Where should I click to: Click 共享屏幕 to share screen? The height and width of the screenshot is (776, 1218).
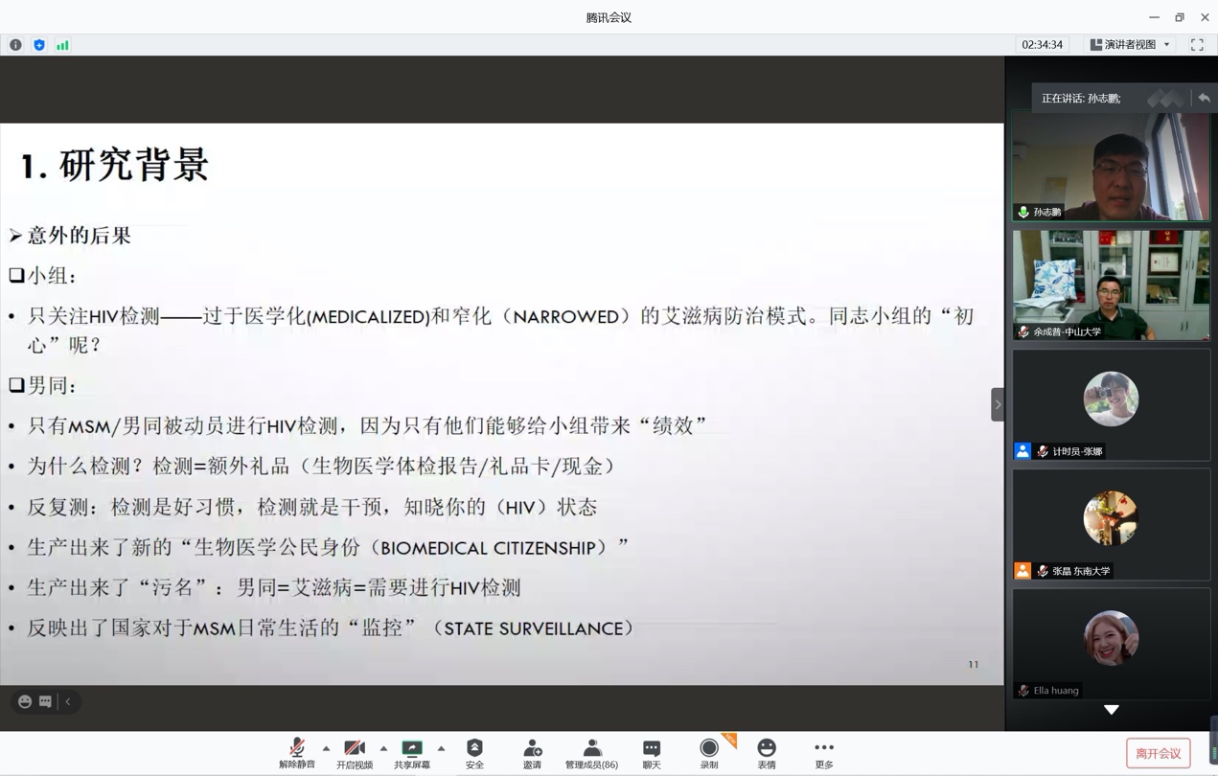(412, 753)
